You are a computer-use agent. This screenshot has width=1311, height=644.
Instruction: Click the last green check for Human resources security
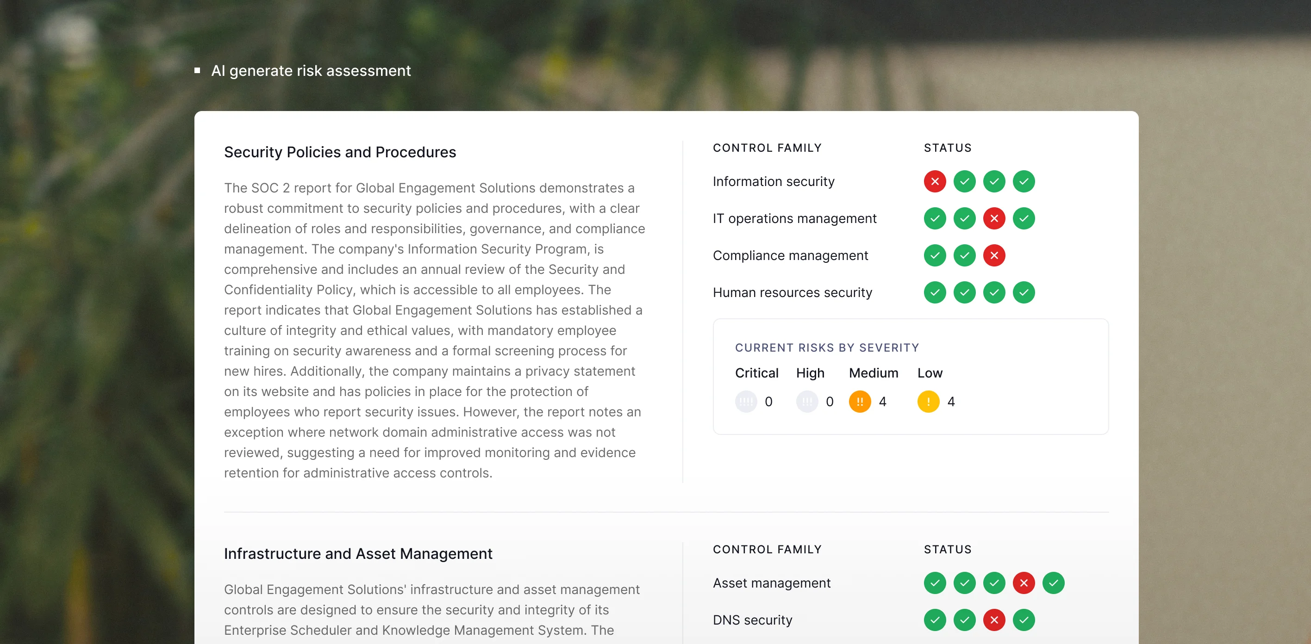[x=1024, y=292]
